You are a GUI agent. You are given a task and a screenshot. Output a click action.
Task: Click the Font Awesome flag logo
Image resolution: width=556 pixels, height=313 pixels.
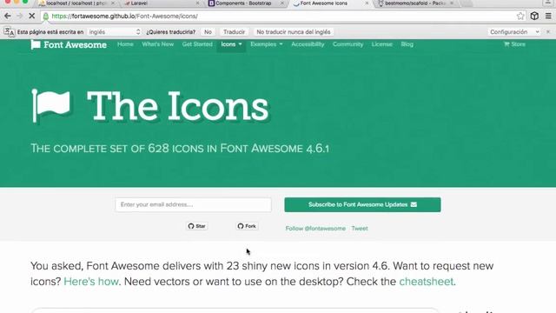point(36,44)
